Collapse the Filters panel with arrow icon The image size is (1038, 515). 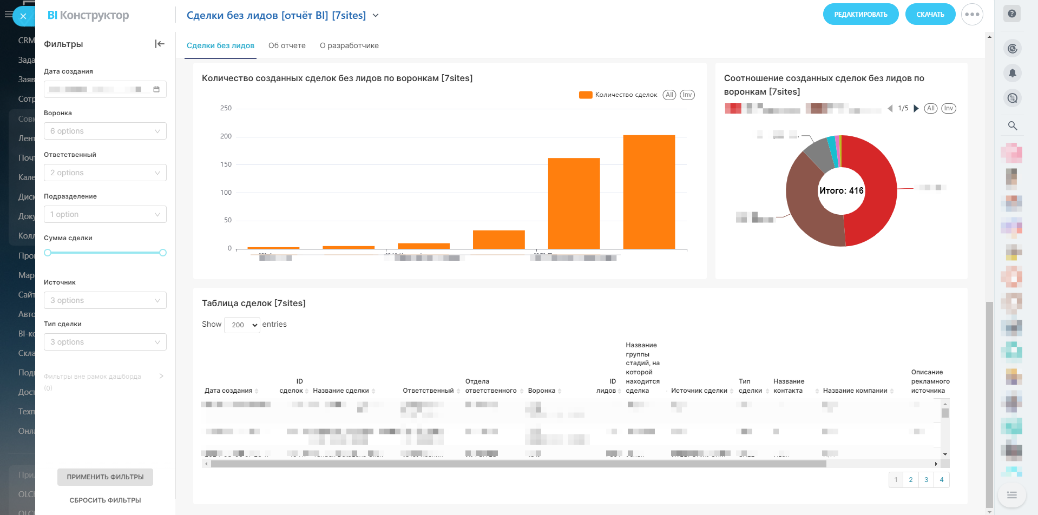(x=160, y=44)
